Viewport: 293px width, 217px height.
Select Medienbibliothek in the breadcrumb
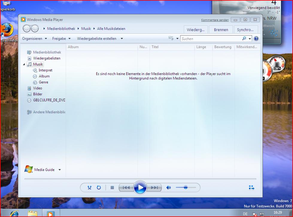tap(61, 29)
